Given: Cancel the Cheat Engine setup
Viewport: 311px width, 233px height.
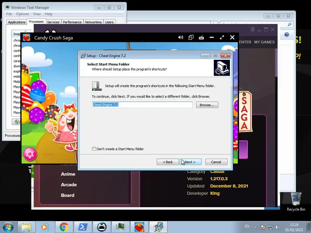Looking at the screenshot, I should [x=216, y=162].
